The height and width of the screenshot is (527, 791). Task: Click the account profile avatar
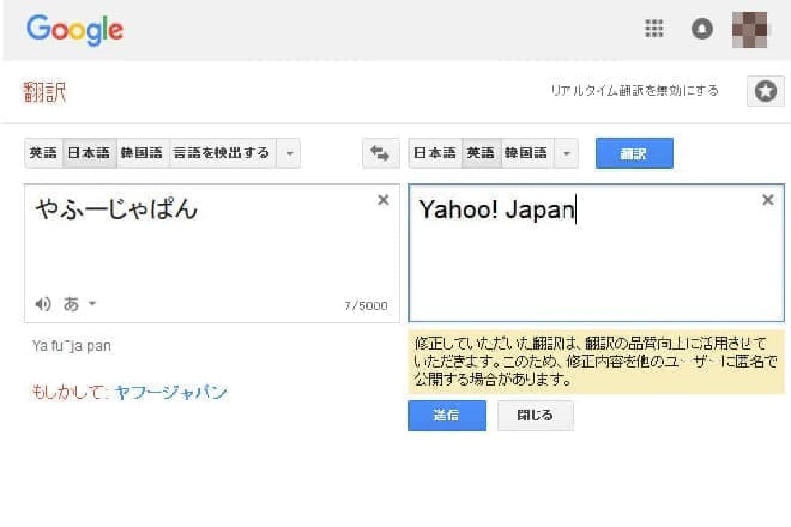pos(749,29)
